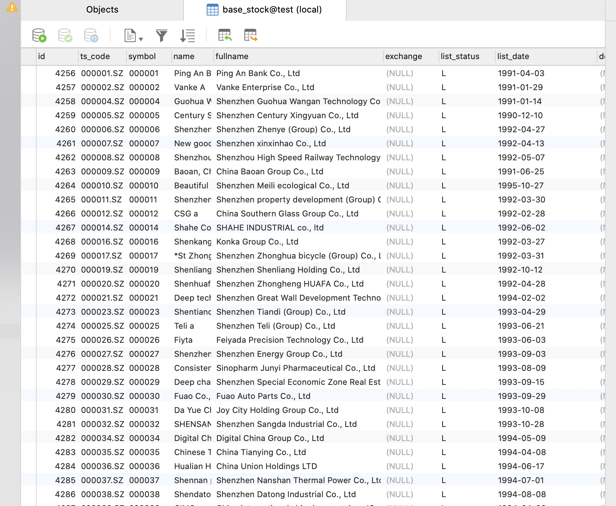
Task: Click the name cell Century S
Action: 193,116
